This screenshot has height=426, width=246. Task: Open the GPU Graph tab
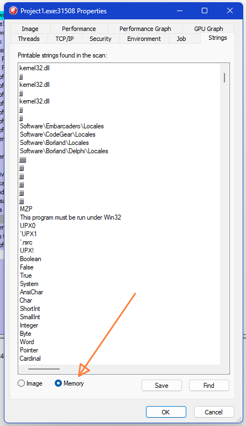pos(208,29)
